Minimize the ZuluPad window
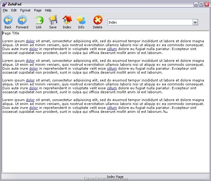 click(196, 4)
